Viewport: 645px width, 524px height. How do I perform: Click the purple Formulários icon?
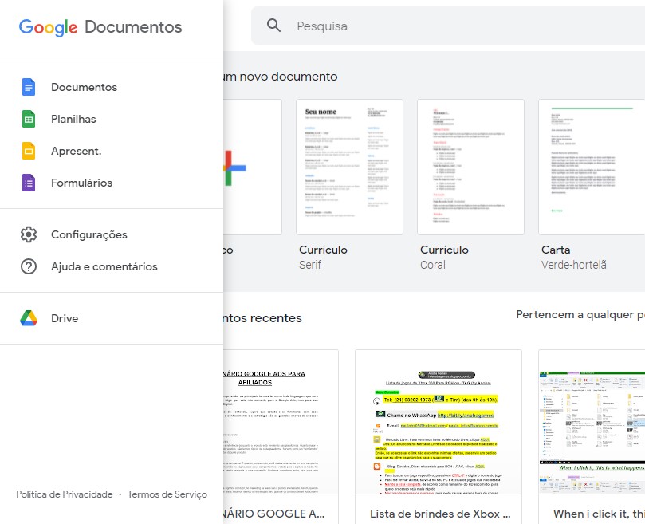pyautogui.click(x=29, y=183)
